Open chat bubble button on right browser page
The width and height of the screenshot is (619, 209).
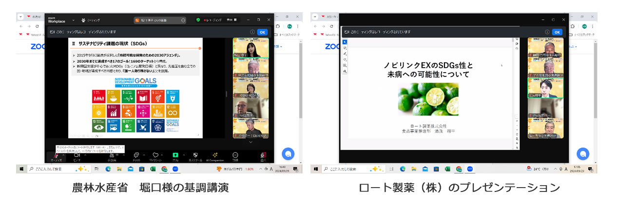tap(583, 153)
